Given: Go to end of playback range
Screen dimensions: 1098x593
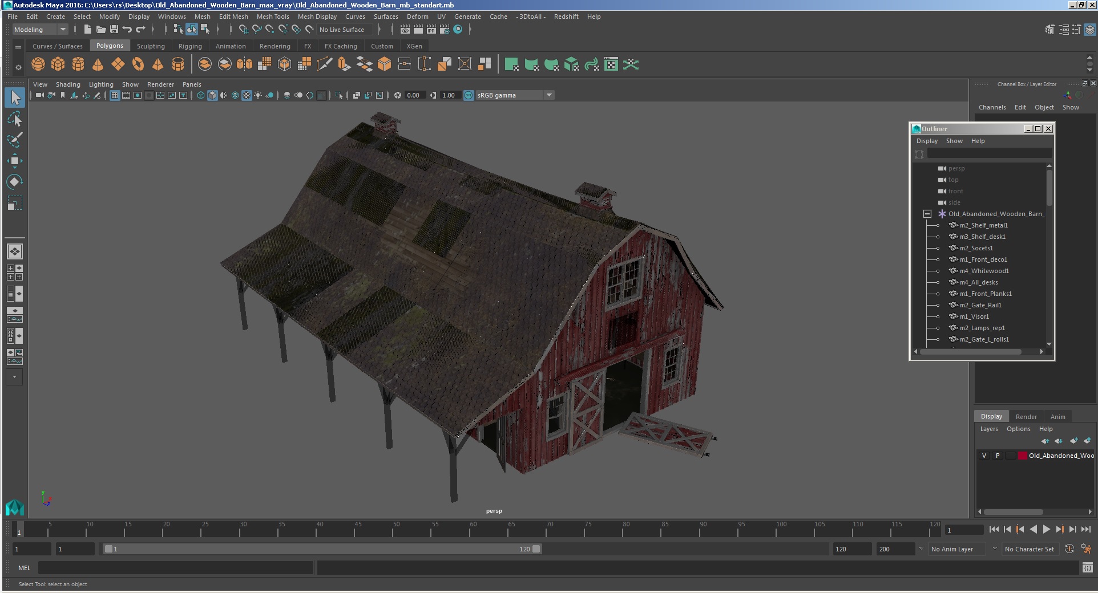Looking at the screenshot, I should 1086,530.
